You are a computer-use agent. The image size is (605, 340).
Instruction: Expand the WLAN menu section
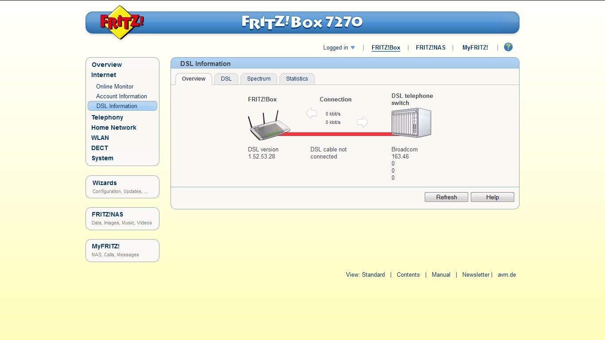(x=100, y=138)
